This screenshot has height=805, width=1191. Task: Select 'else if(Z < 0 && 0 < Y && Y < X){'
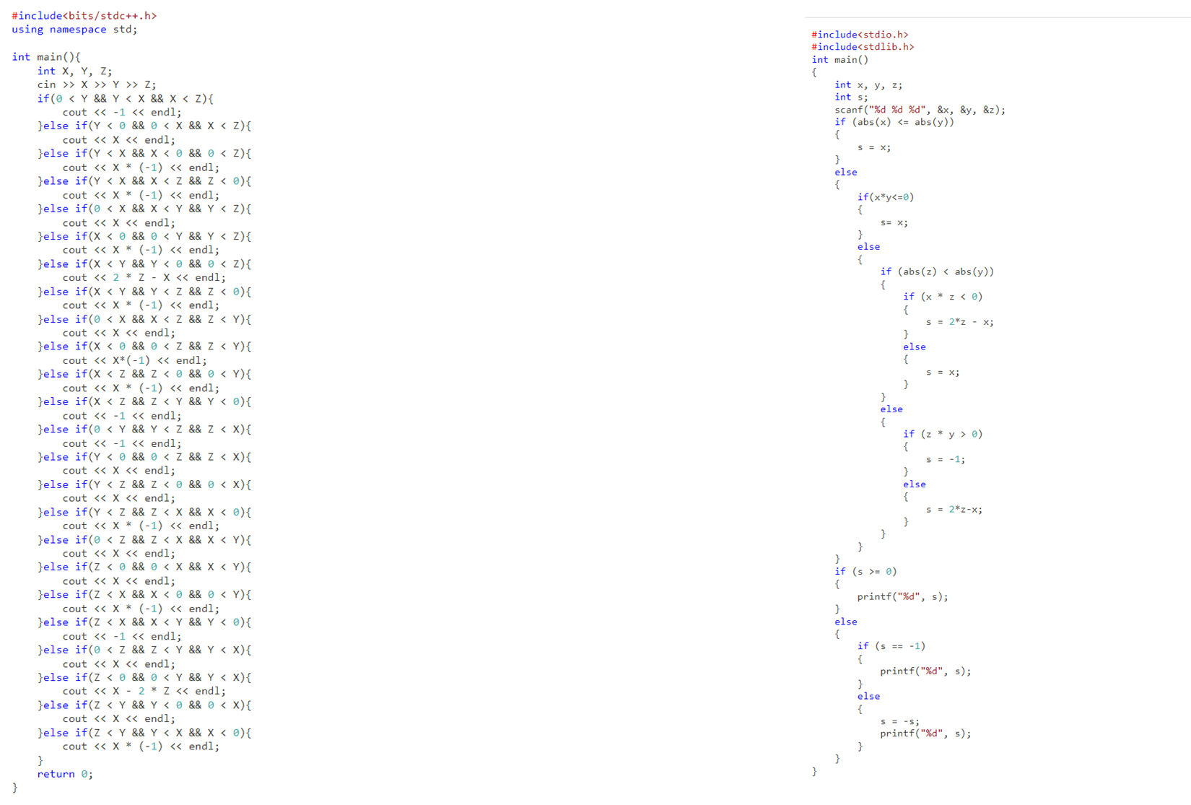coord(147,677)
